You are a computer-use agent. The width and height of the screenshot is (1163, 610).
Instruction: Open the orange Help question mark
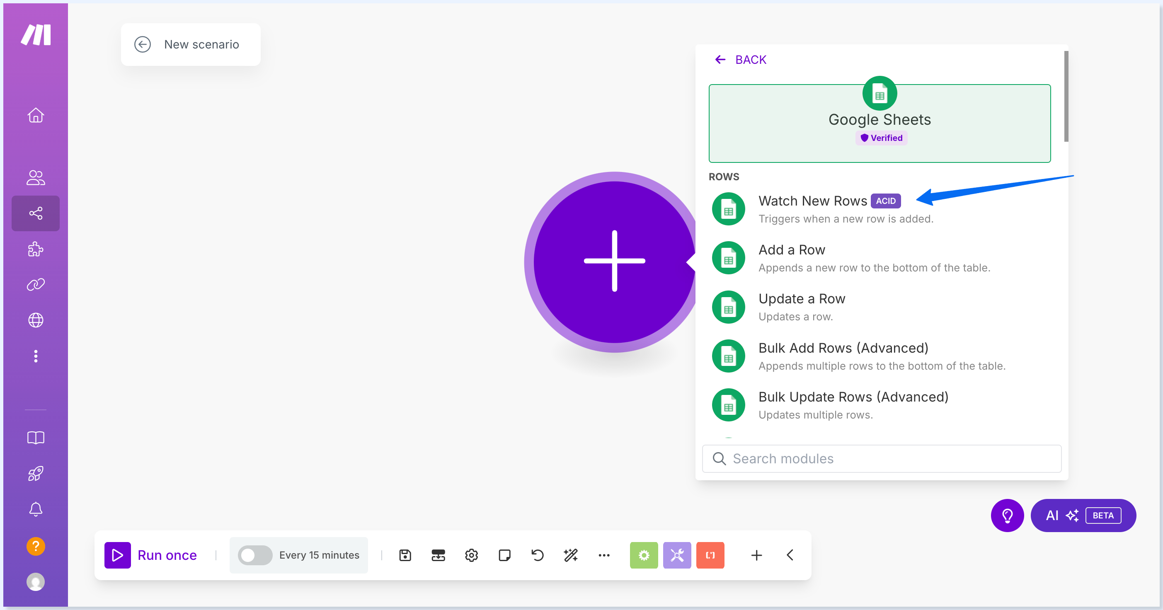coord(36,546)
